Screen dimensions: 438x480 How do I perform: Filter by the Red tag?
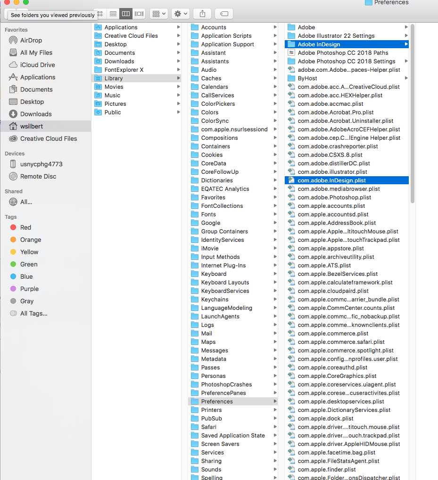(x=46, y=227)
